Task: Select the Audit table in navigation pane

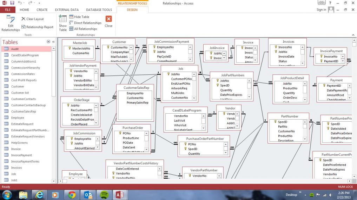Action: (26, 49)
